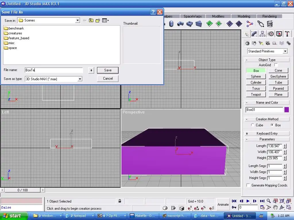
Task: Toggle the Animate button
Action: click(223, 205)
